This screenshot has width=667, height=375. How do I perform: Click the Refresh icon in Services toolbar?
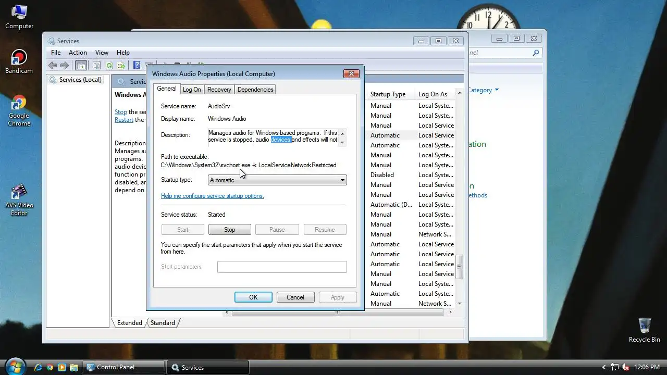click(x=109, y=65)
